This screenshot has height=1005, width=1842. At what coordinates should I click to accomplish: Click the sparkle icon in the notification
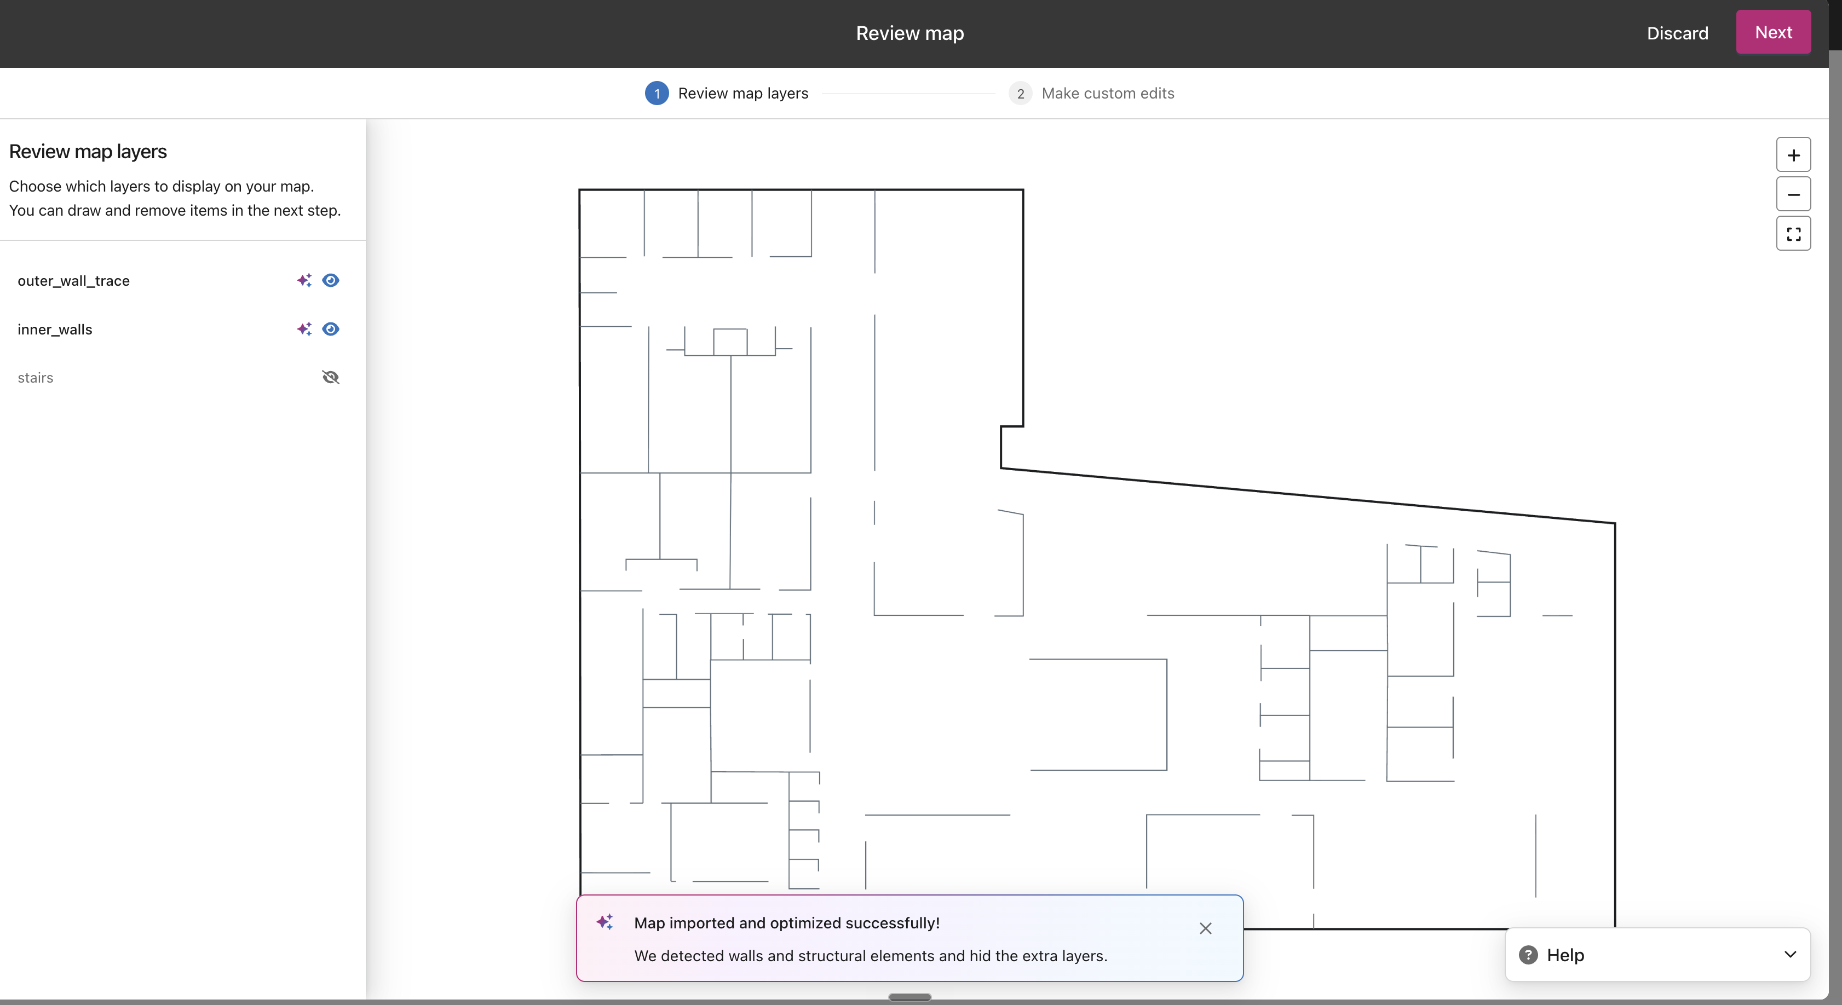pos(605,922)
